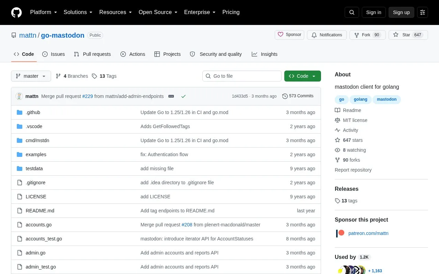Open the examples folder
This screenshot has width=439, height=274.
(36, 154)
